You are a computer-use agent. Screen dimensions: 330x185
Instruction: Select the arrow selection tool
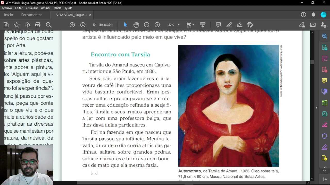126,25
